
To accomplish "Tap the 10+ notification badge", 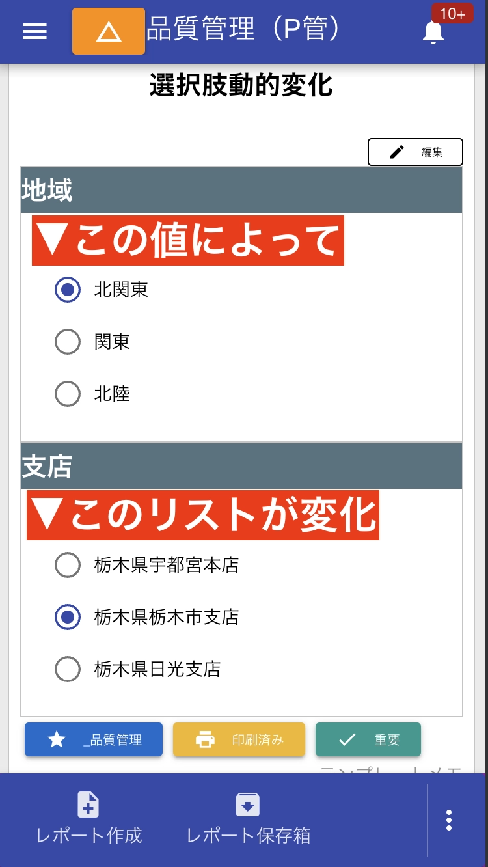I will pyautogui.click(x=453, y=13).
